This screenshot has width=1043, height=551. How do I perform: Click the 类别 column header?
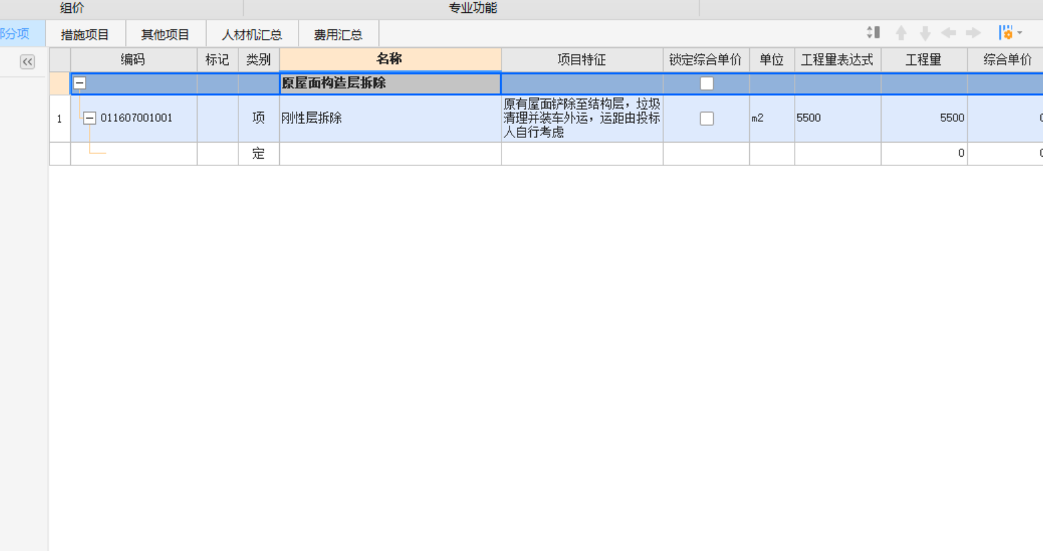pos(258,60)
